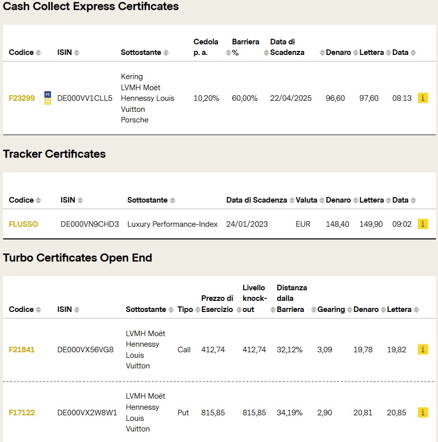
Task: Click expiry date 22/04/2025
Action: click(291, 98)
